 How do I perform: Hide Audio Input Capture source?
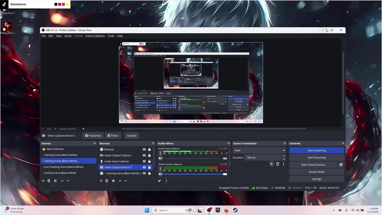pos(144,161)
